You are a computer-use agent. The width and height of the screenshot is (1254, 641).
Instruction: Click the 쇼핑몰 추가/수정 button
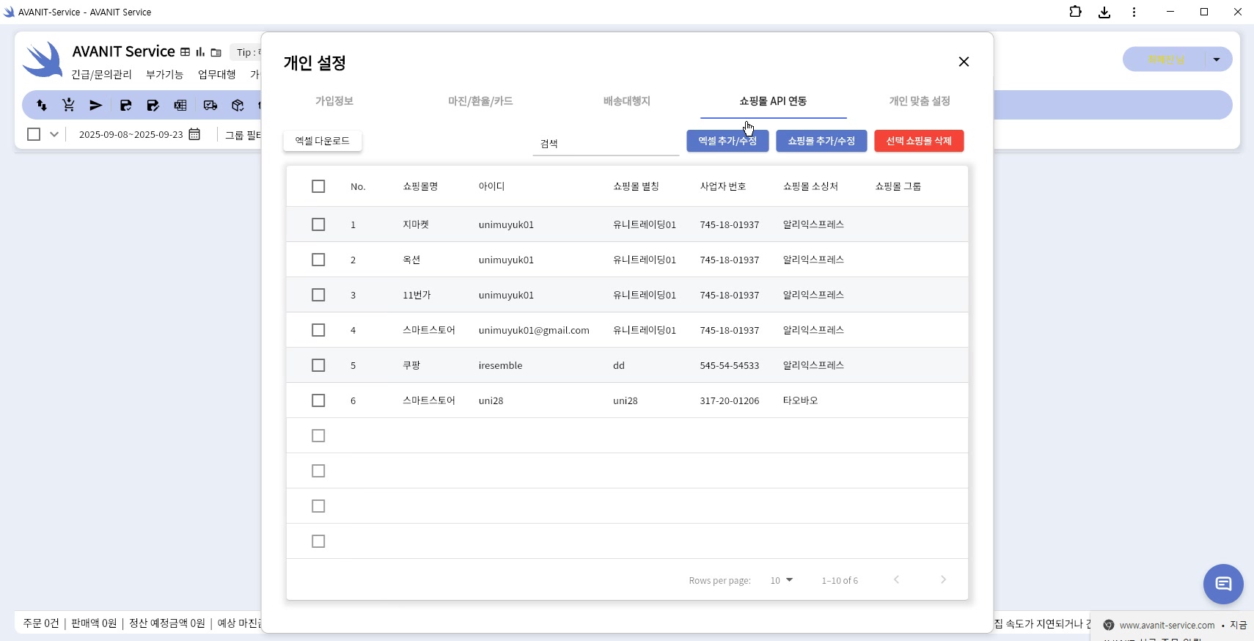(x=821, y=141)
